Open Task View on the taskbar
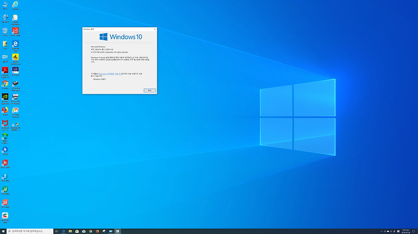Image resolution: width=418 pixels, height=234 pixels. click(x=56, y=231)
